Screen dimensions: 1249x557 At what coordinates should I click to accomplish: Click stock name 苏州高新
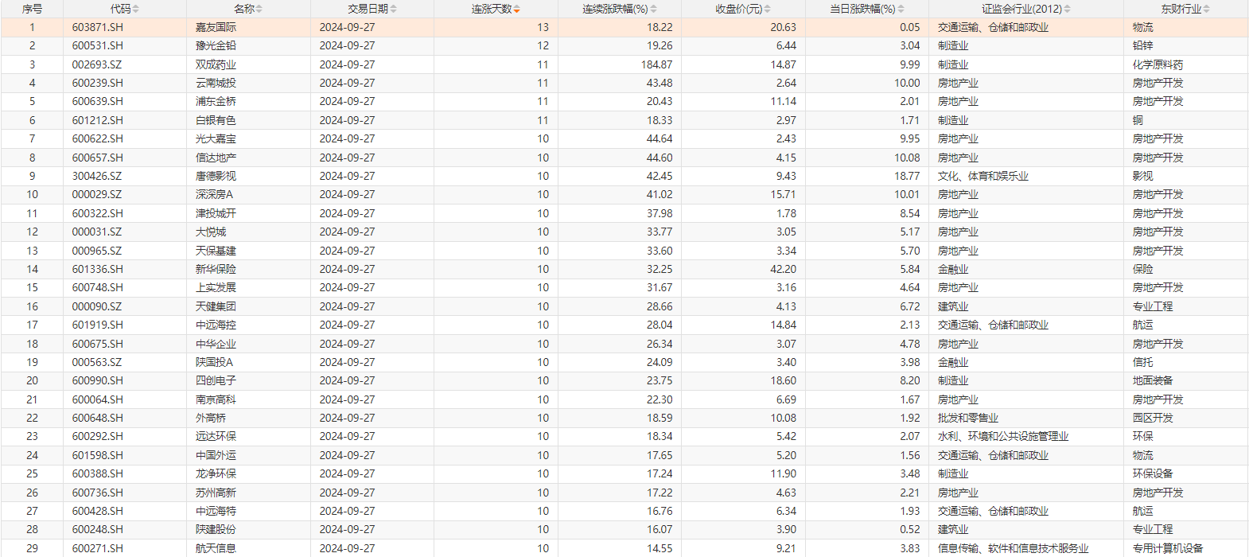click(216, 493)
